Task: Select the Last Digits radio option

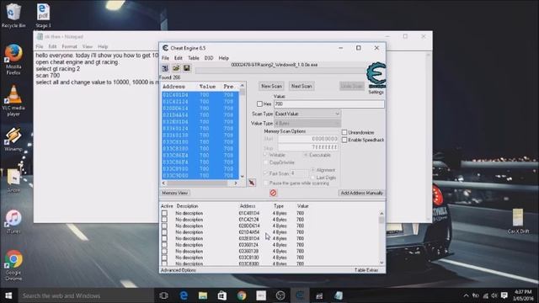Action: click(312, 178)
